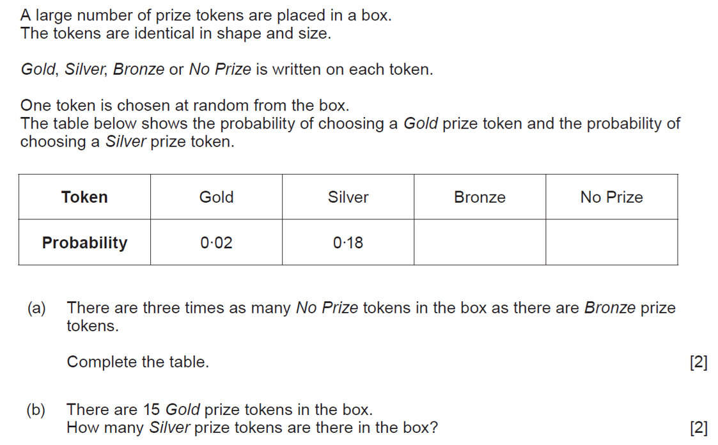Click the No Prize column header

coord(612,197)
